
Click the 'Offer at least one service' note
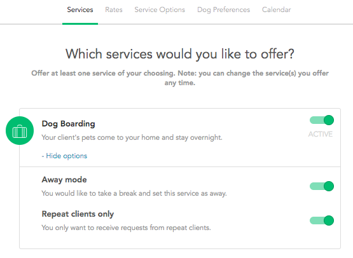(179, 78)
